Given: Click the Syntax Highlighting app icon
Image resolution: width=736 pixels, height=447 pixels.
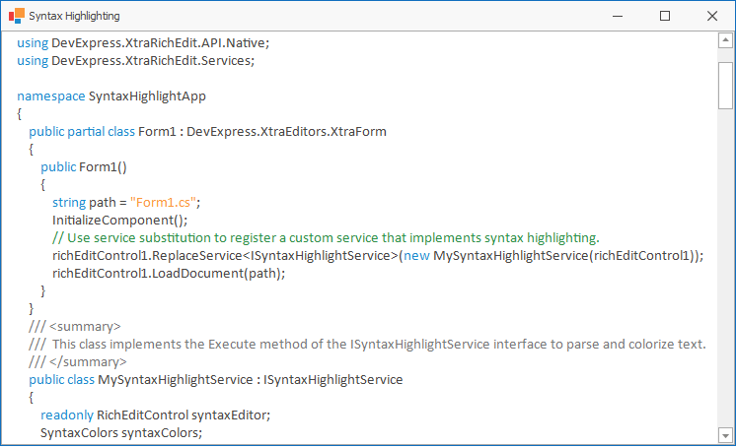Looking at the screenshot, I should pyautogui.click(x=17, y=16).
